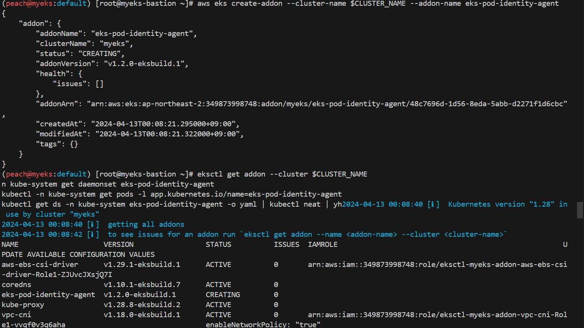Viewport: 584px width, 328px height.
Task: Click "eks-pod-identity-agent" in the addonName line
Action: [142, 34]
